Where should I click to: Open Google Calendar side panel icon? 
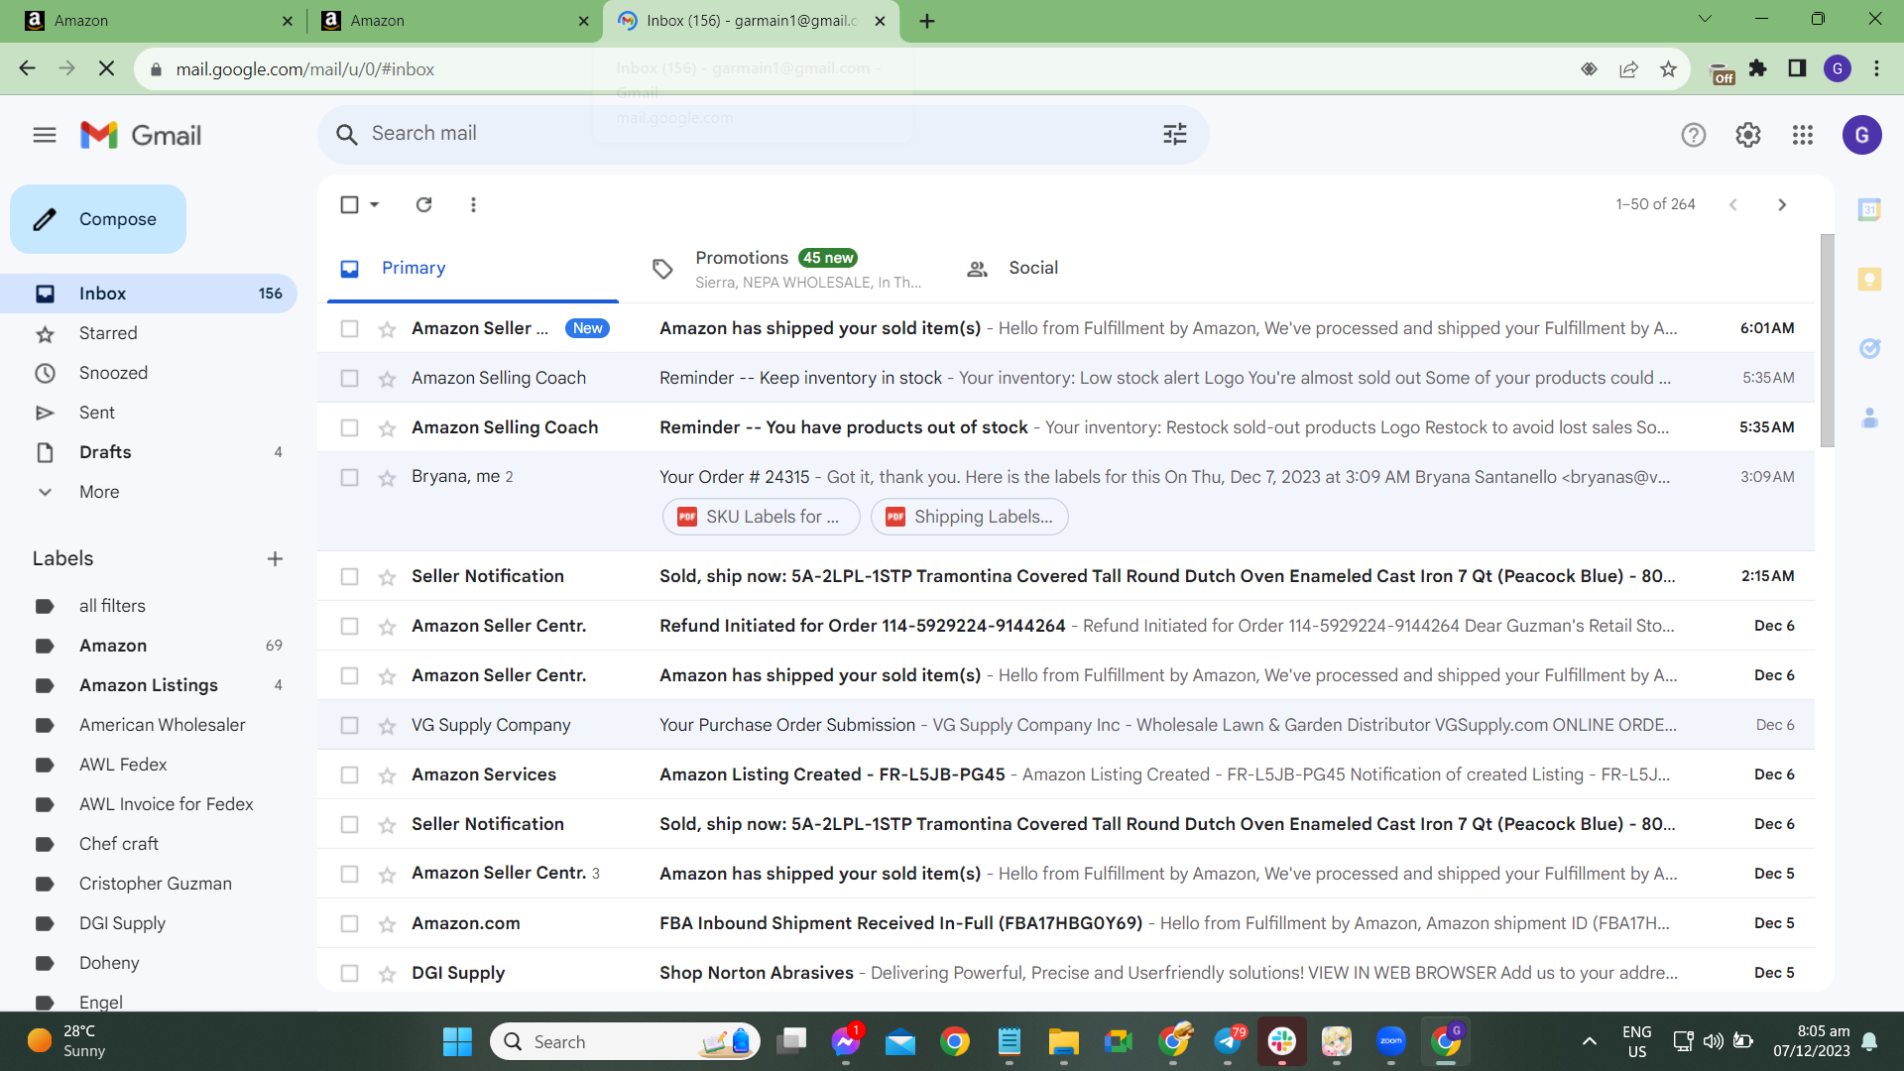[1869, 209]
